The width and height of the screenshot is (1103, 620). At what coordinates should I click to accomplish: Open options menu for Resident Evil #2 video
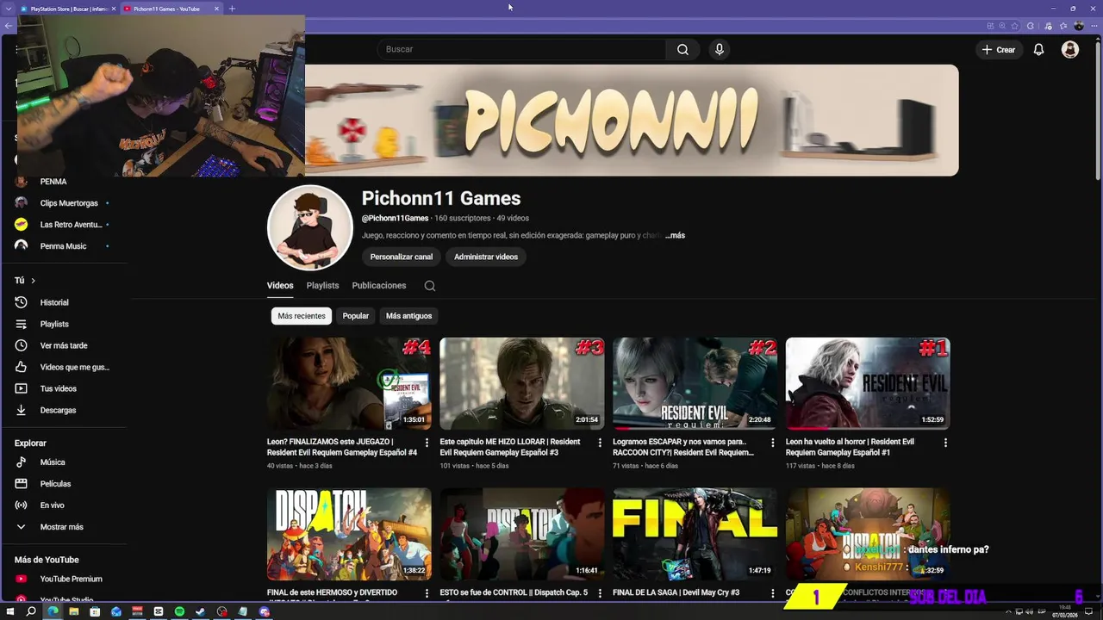click(772, 443)
